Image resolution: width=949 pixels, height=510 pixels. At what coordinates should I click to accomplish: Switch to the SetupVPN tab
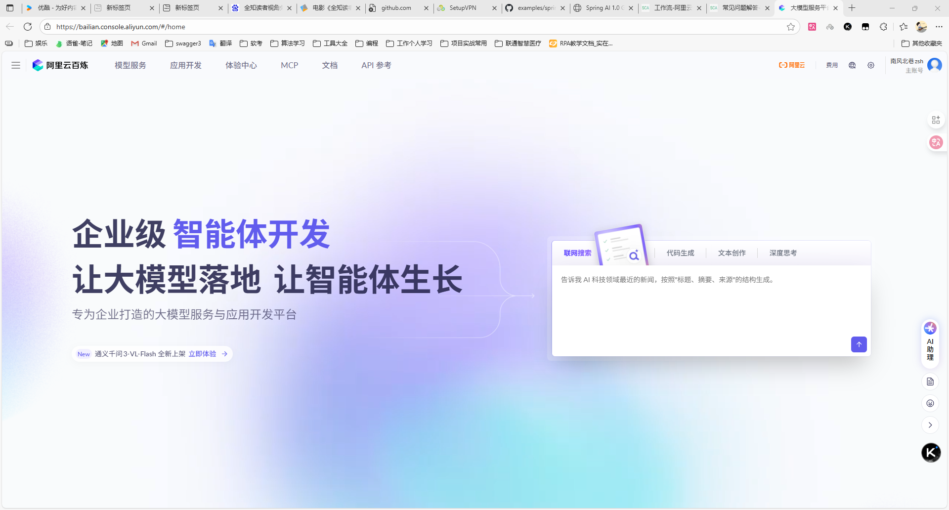click(x=467, y=8)
